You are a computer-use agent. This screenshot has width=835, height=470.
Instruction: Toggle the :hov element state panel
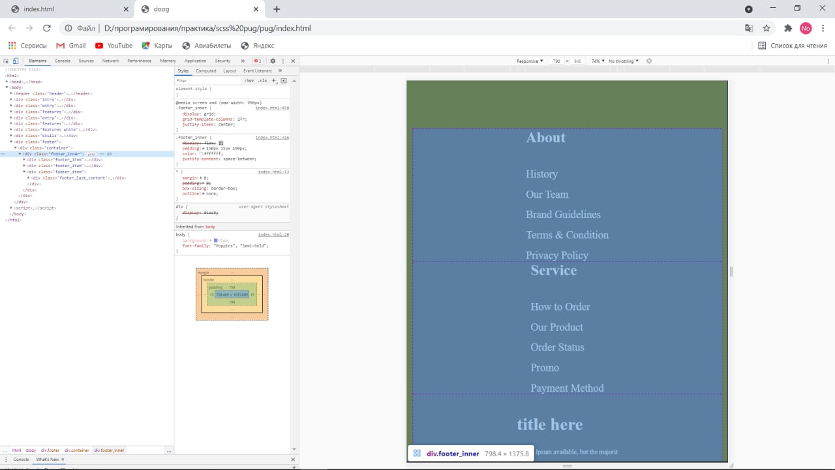249,80
